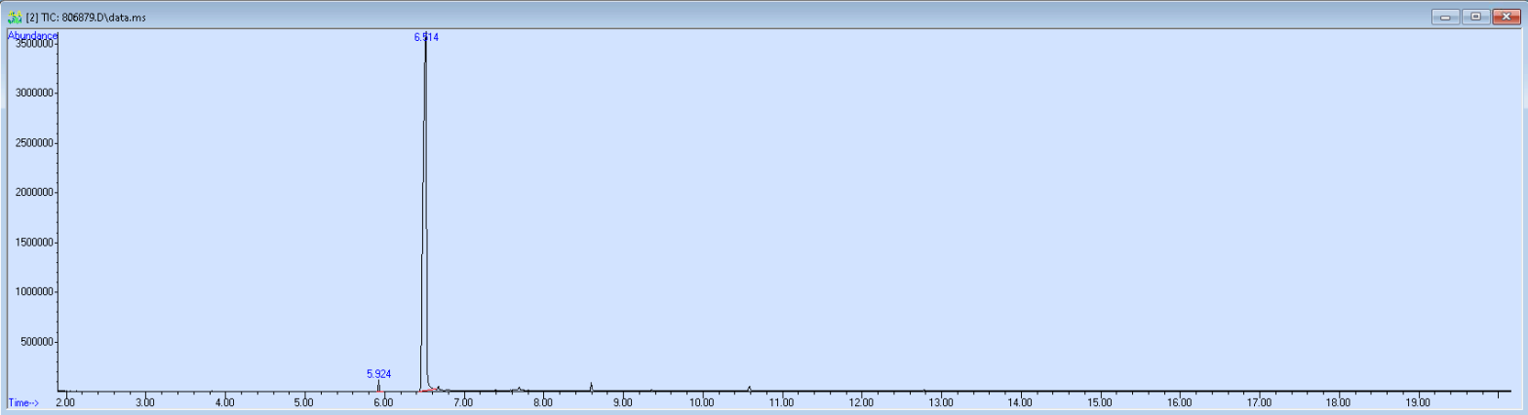Click the 10.00 time axis value
Image resolution: width=1528 pixels, height=415 pixels.
click(702, 401)
